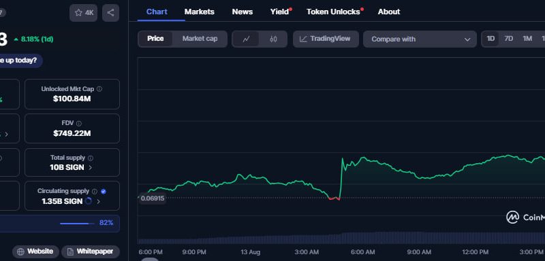The height and width of the screenshot is (261, 545).
Task: Click the volume bars under the chart
Action: point(341,238)
